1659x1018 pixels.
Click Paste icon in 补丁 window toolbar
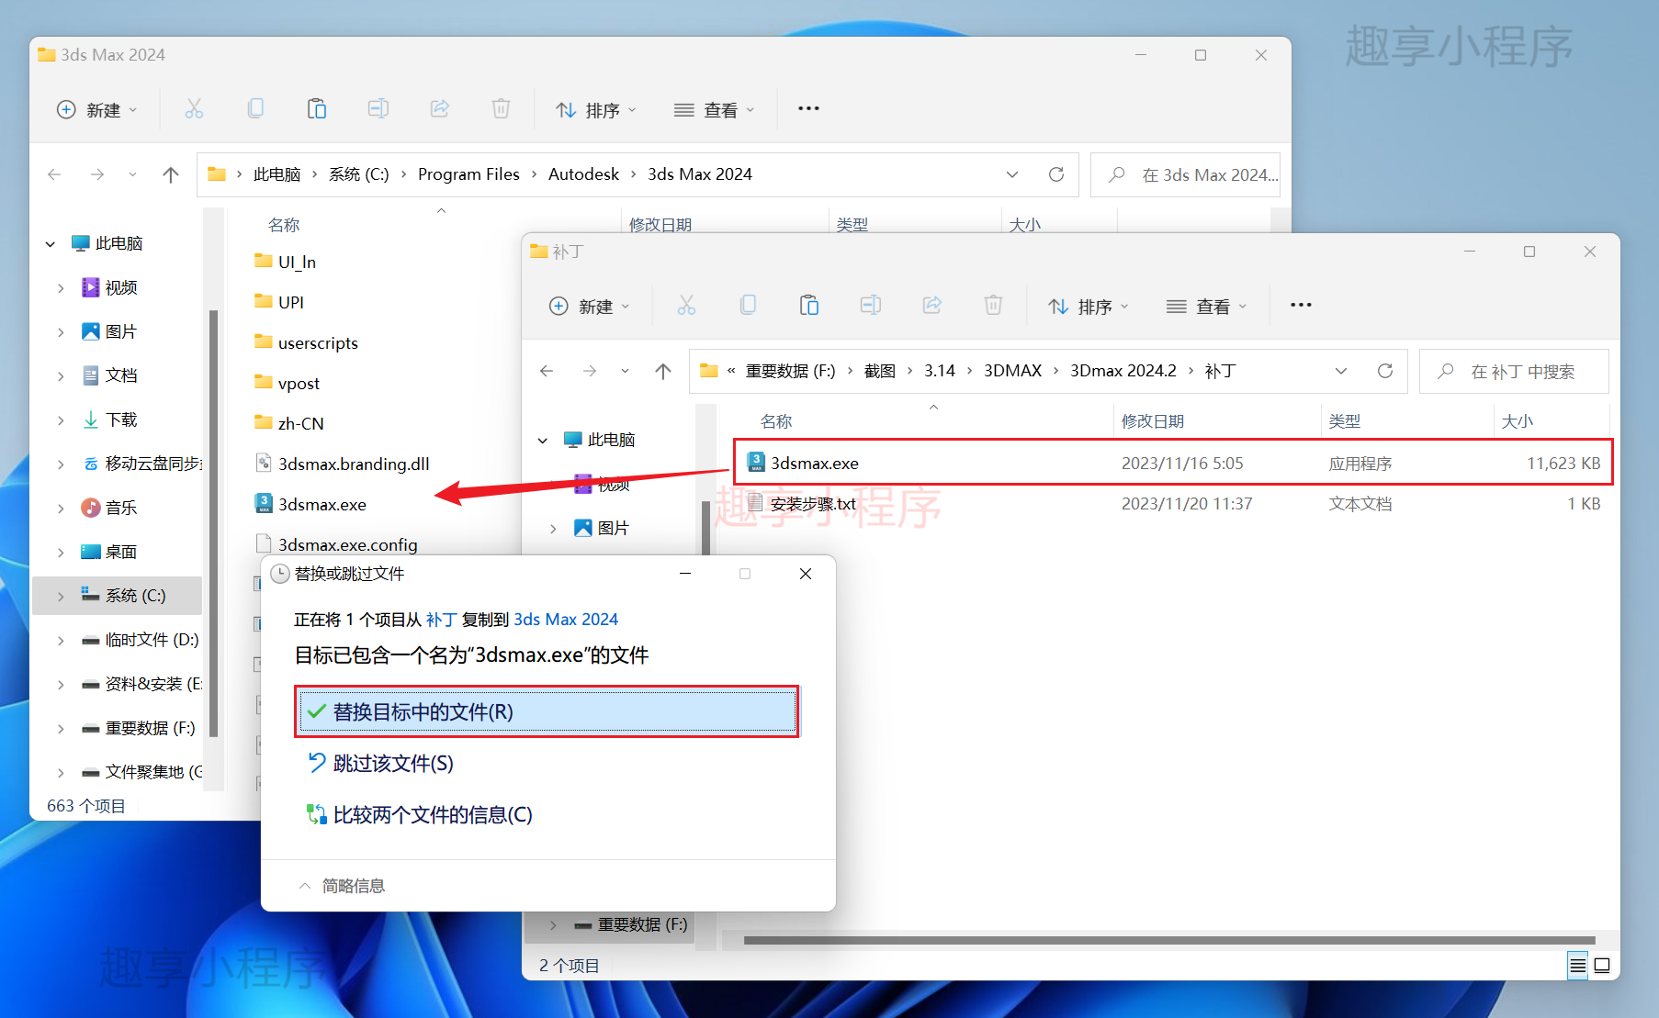[x=809, y=306]
